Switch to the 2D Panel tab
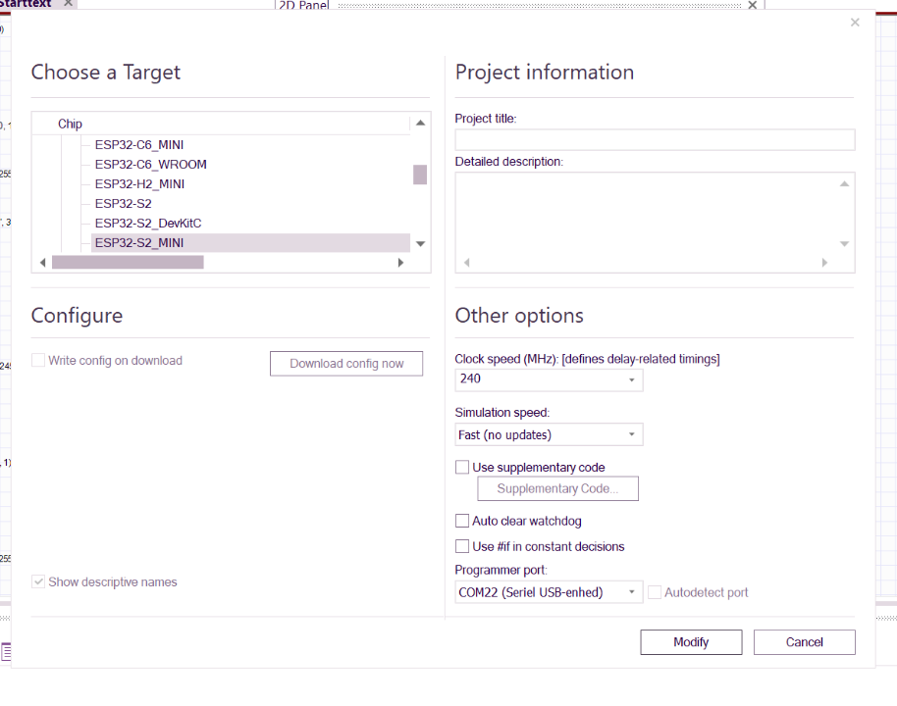 [304, 5]
